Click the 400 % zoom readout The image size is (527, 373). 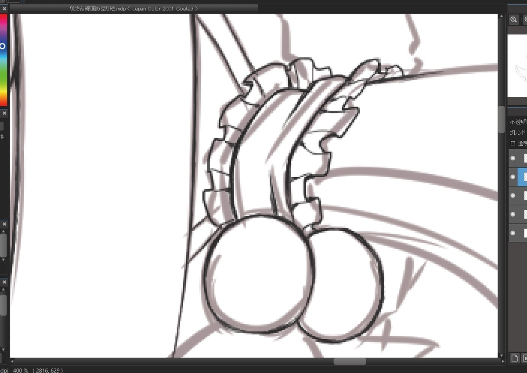[x=21, y=370]
